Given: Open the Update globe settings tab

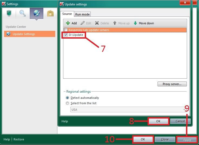Looking at the screenshot, I should (x=37, y=13).
